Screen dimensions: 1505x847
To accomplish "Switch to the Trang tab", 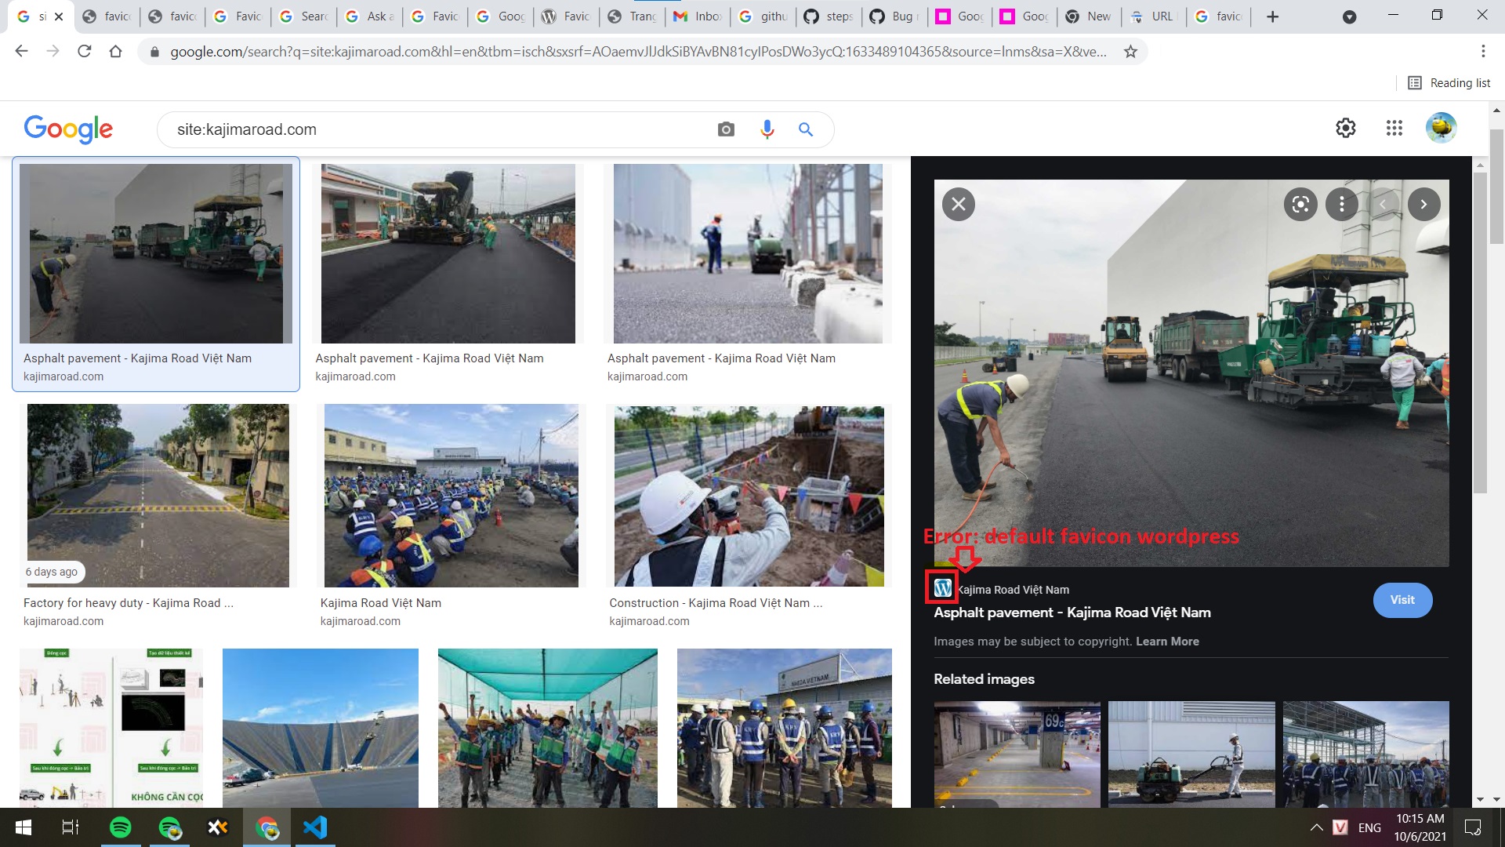I will coord(632,16).
